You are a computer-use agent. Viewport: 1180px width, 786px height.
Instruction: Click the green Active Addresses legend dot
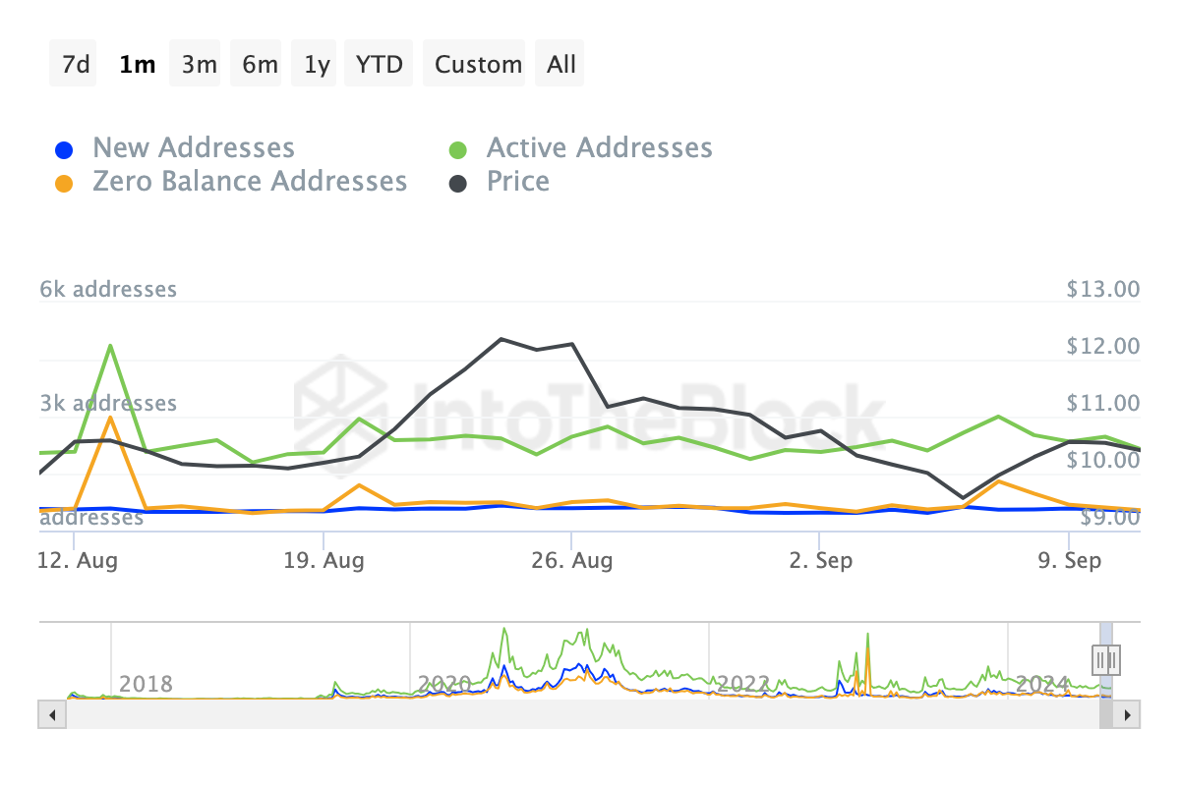click(458, 150)
